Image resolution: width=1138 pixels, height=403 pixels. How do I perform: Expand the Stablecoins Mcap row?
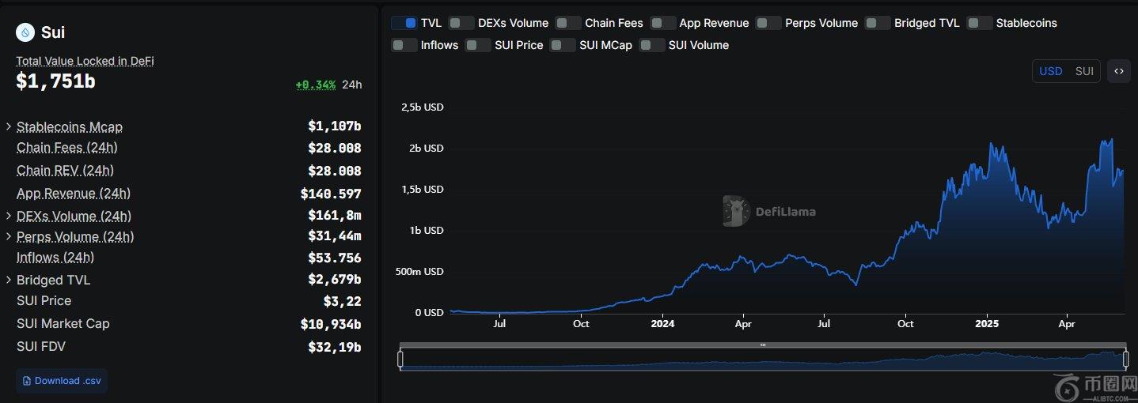(9, 126)
